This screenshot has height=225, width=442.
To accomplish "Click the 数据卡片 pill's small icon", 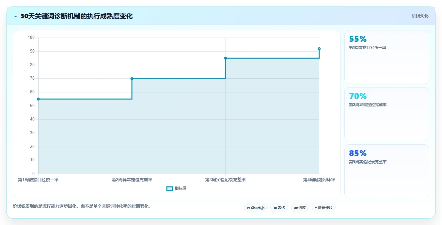I will (316, 208).
